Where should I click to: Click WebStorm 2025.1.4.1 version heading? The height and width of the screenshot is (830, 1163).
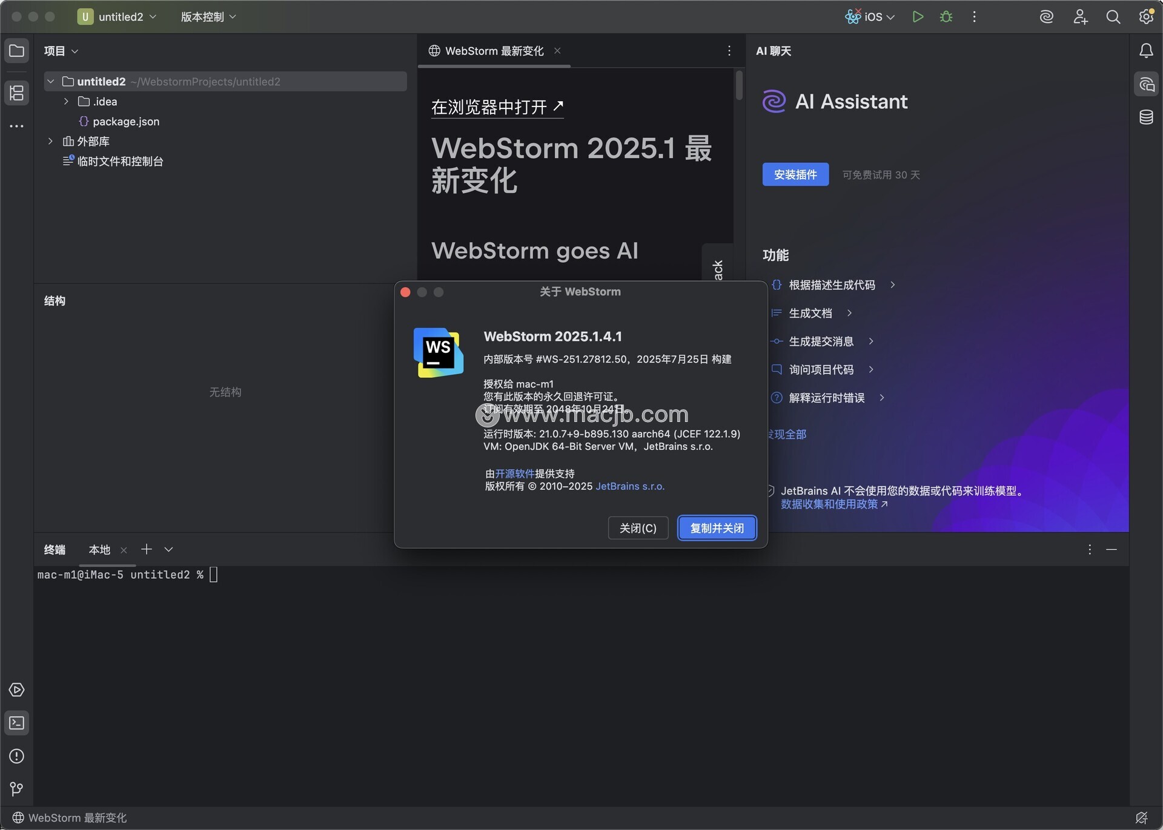coord(552,337)
